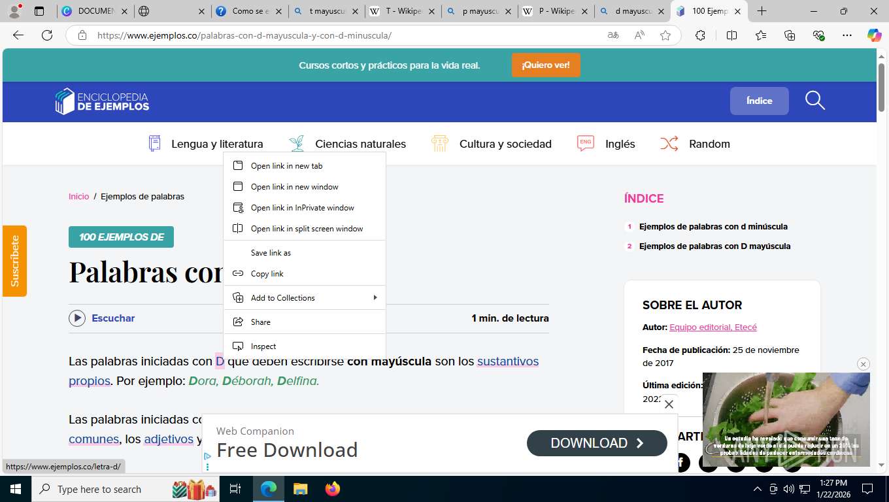Switch to the P - Wikipedia tab
Image resolution: width=889 pixels, height=502 pixels.
point(557,11)
